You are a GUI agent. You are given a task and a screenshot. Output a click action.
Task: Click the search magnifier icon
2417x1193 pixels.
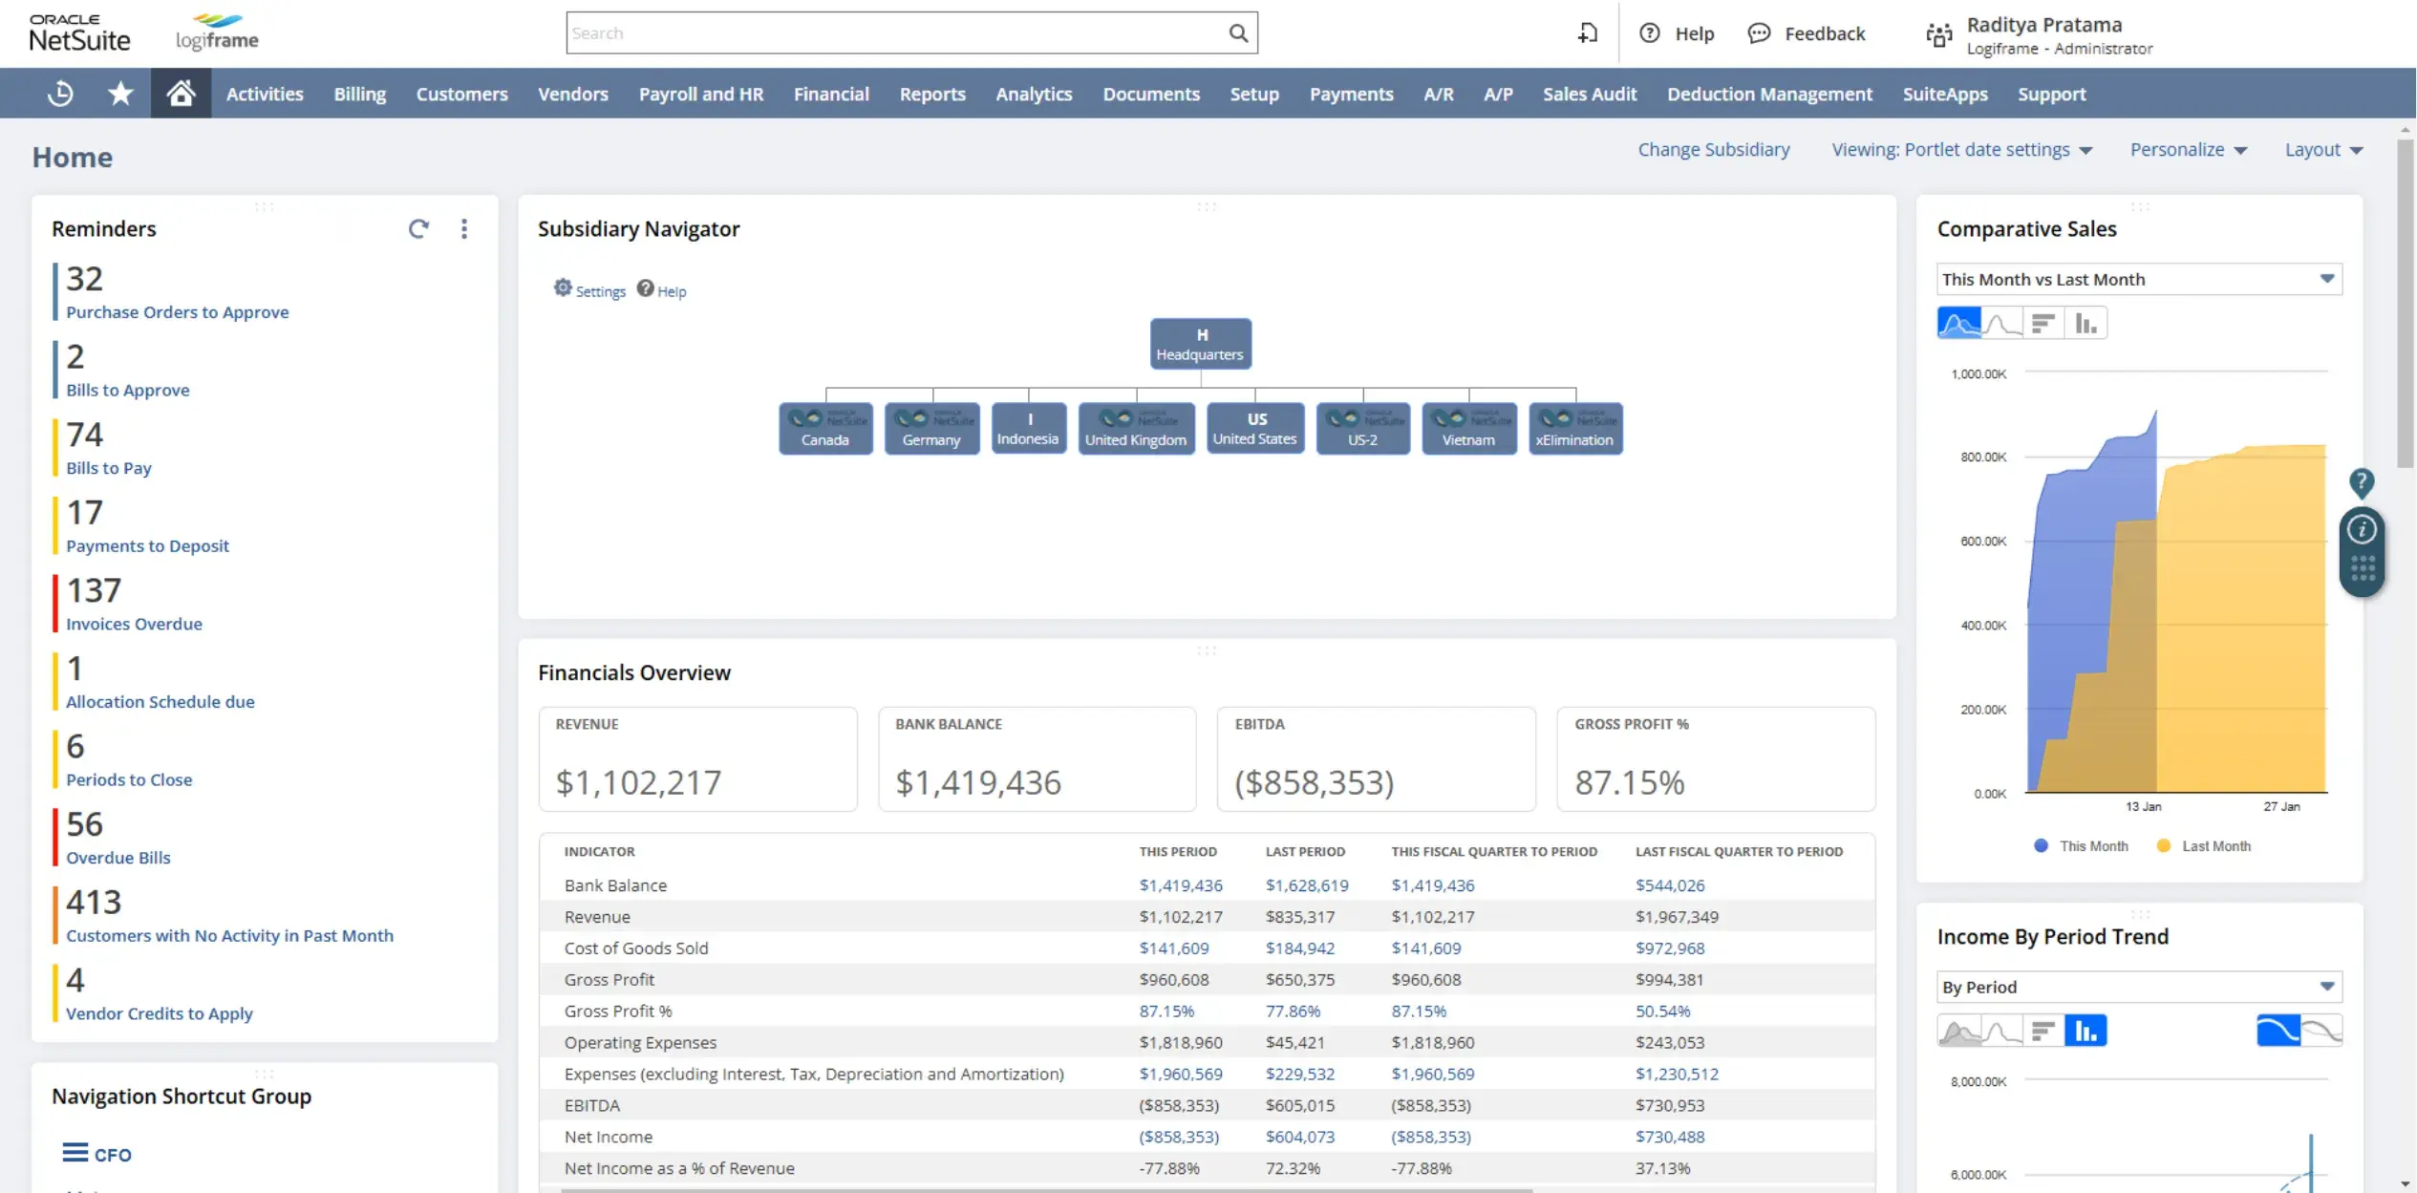[x=1238, y=32]
